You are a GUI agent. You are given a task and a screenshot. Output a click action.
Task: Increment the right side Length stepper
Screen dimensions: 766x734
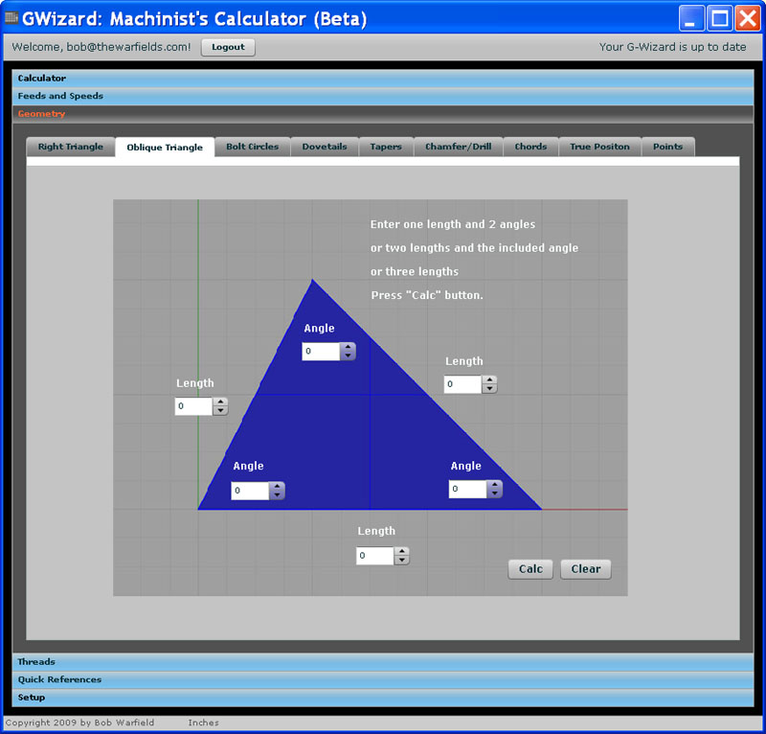click(x=489, y=380)
